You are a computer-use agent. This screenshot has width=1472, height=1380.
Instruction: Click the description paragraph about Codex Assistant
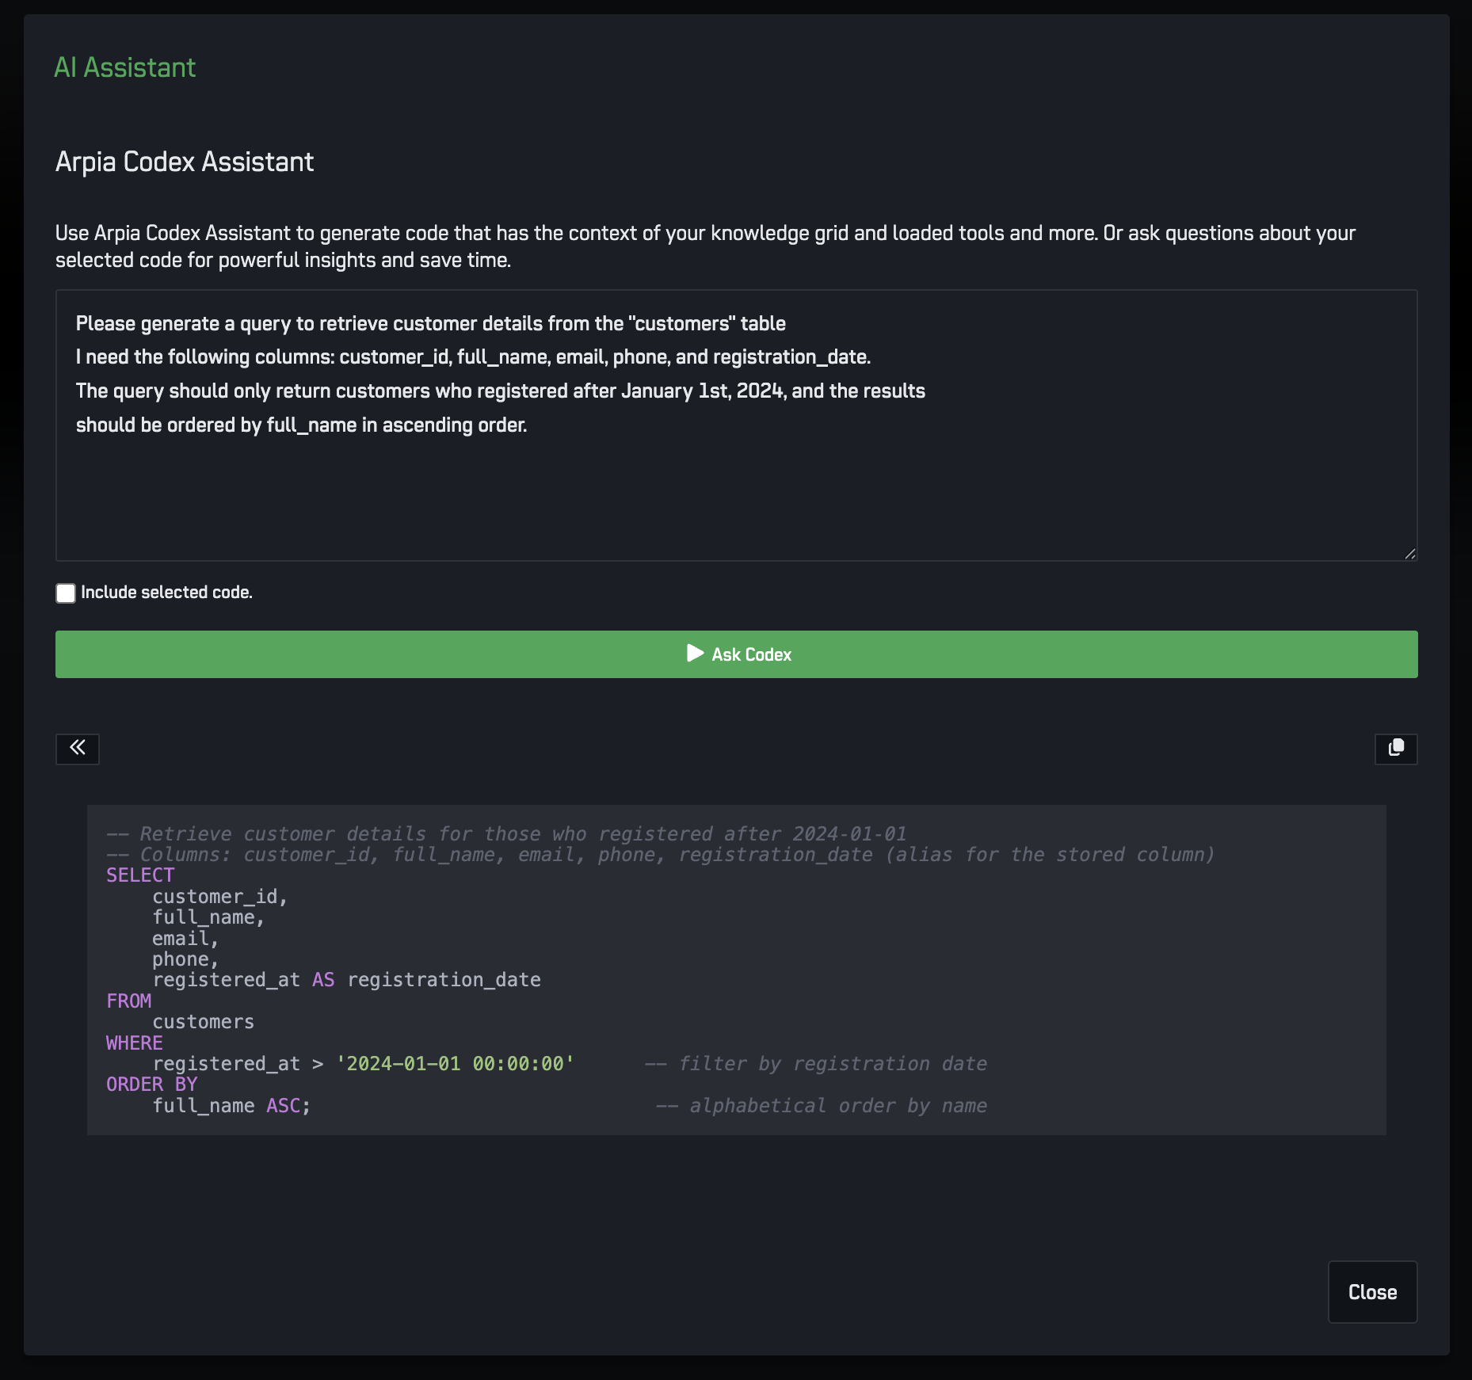coord(705,246)
